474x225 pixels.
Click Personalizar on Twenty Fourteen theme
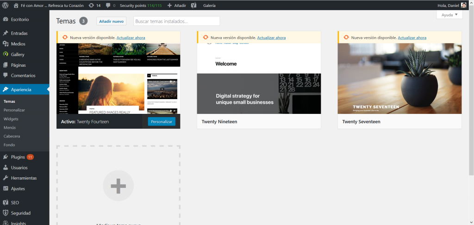tap(162, 122)
